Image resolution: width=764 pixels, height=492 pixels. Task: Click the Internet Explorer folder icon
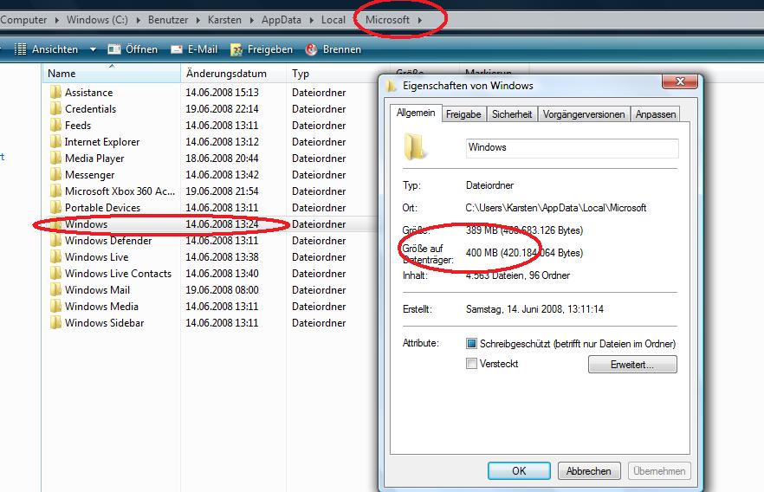[56, 142]
